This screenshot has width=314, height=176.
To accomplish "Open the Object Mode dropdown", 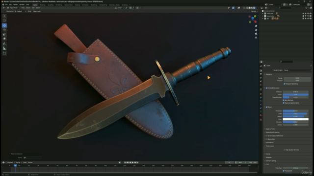I will tap(13, 8).
